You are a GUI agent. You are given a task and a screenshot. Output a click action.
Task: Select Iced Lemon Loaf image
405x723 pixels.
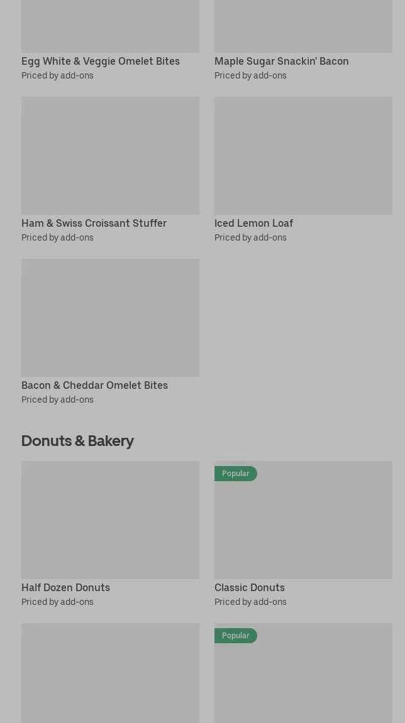pyautogui.click(x=303, y=155)
